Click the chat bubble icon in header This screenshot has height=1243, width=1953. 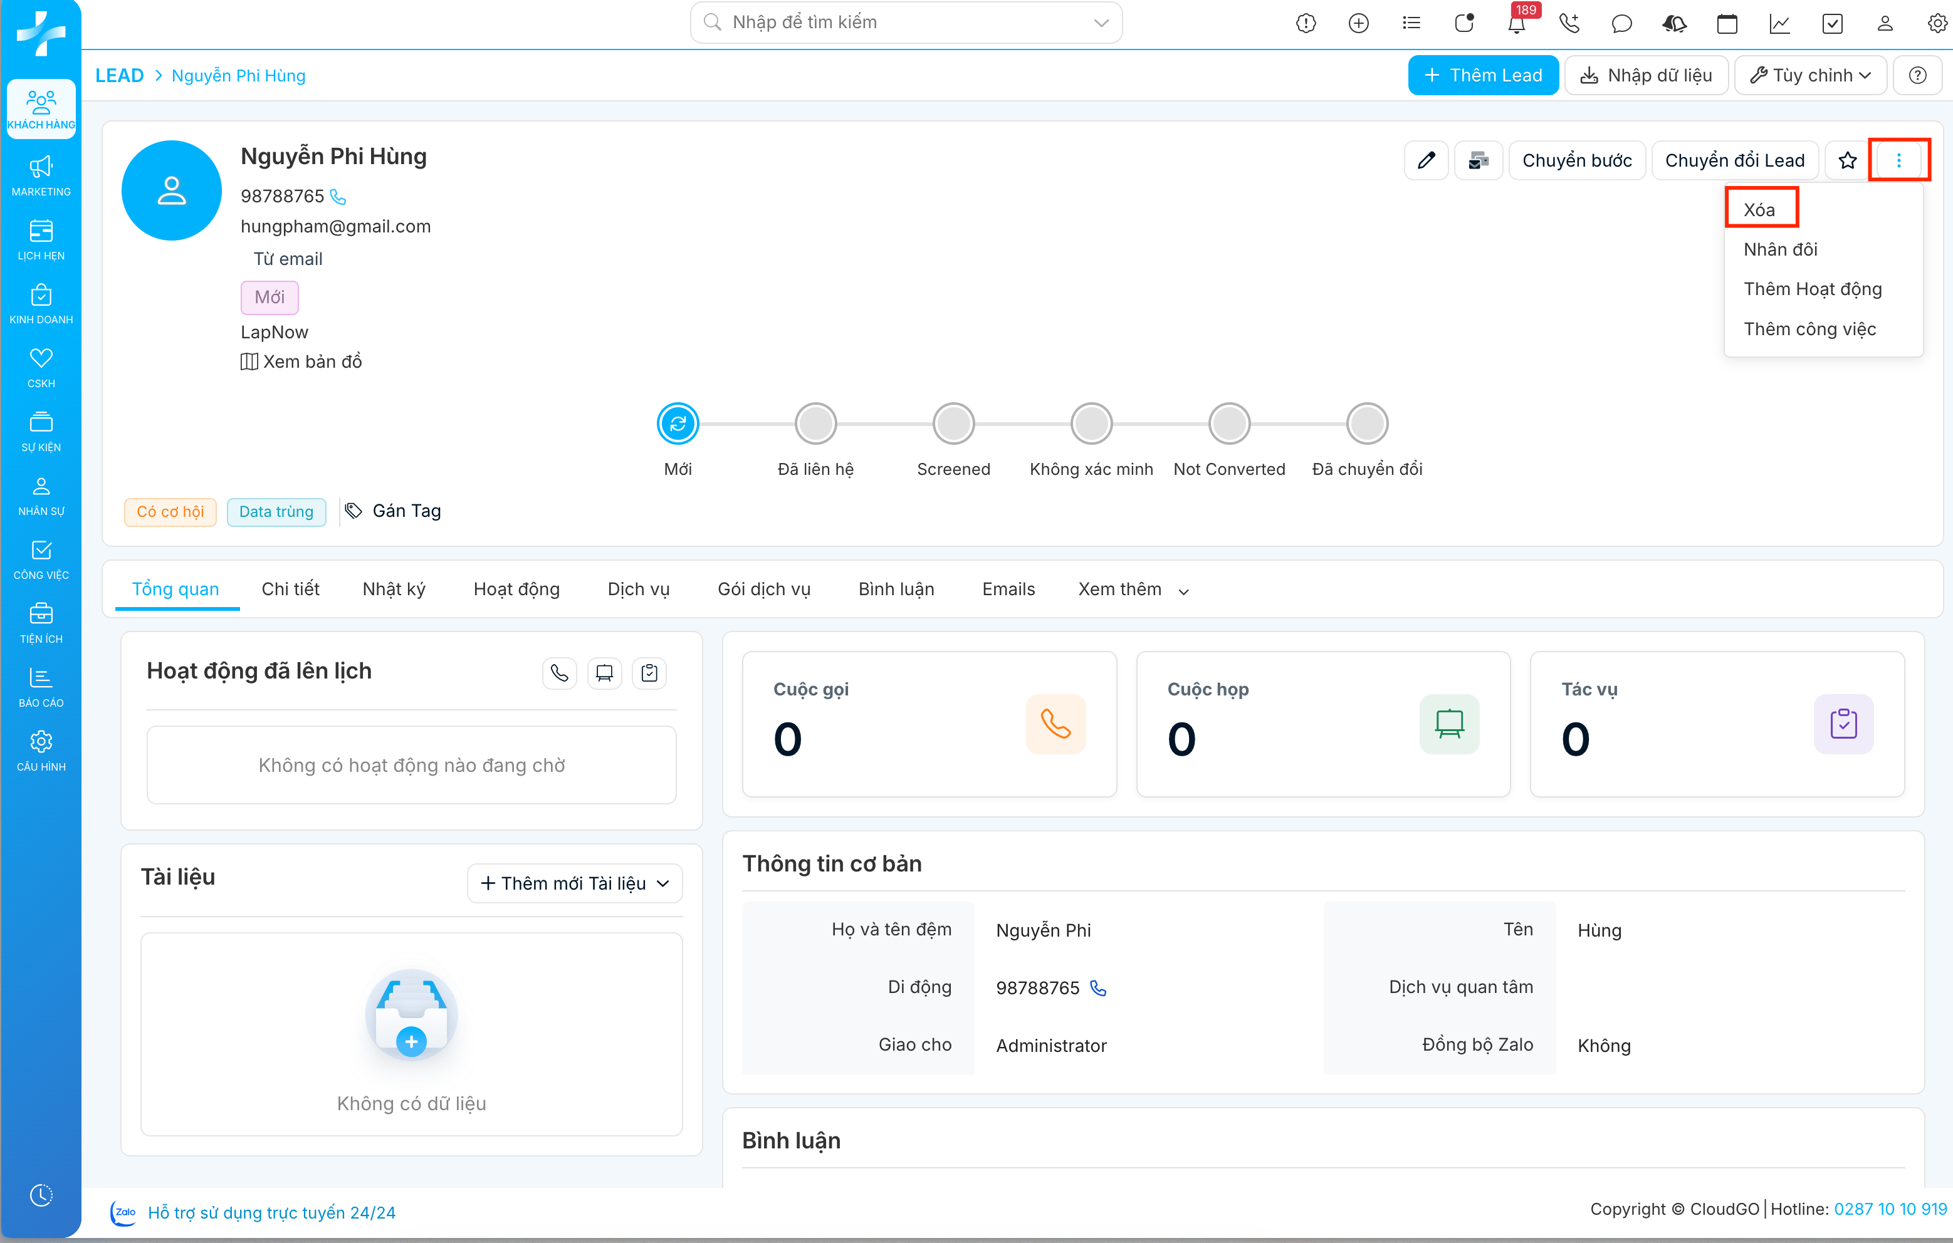click(x=1621, y=24)
